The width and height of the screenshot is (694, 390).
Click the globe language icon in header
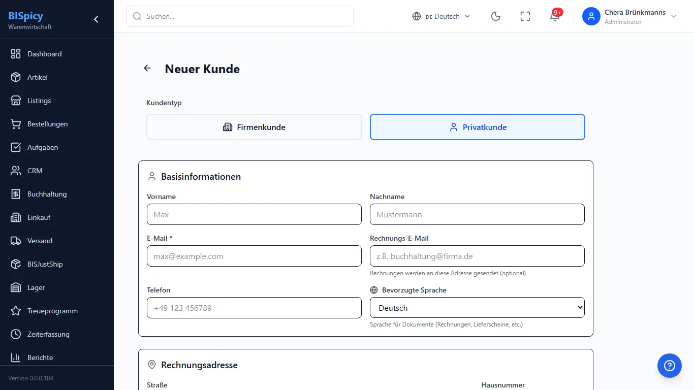click(x=417, y=16)
